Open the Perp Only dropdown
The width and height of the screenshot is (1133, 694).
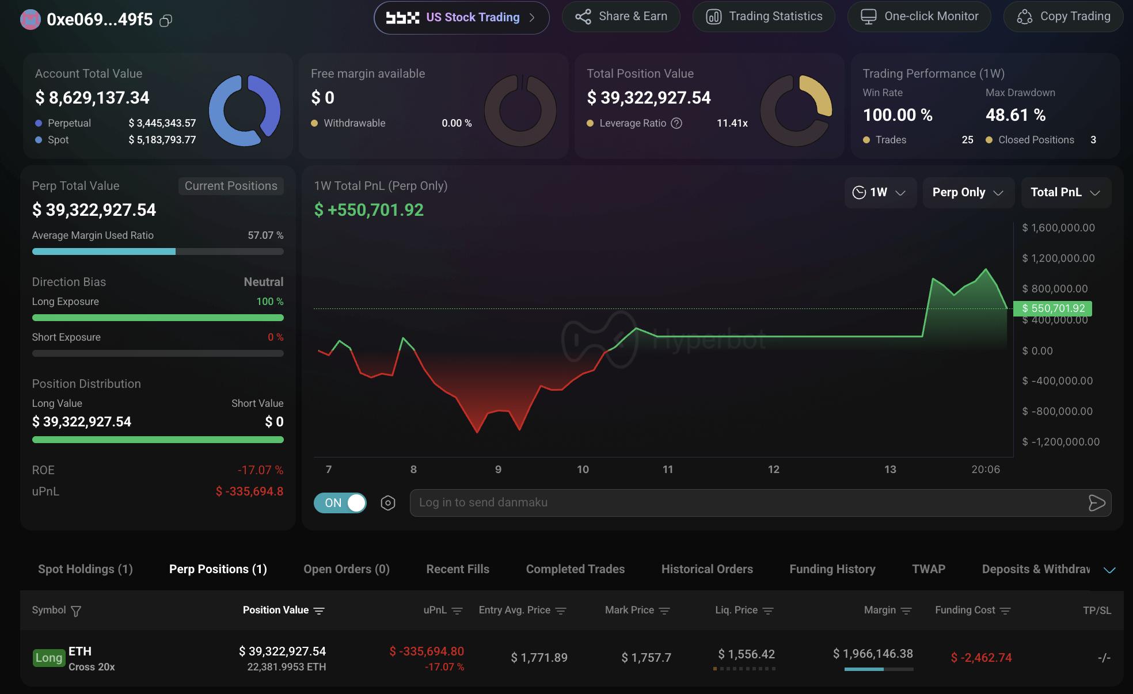click(x=968, y=192)
